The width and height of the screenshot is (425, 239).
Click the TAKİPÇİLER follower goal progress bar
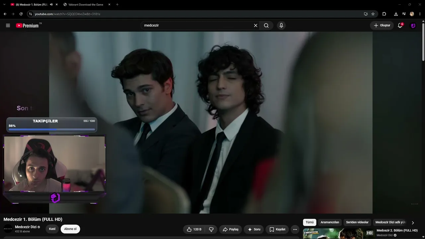click(52, 129)
